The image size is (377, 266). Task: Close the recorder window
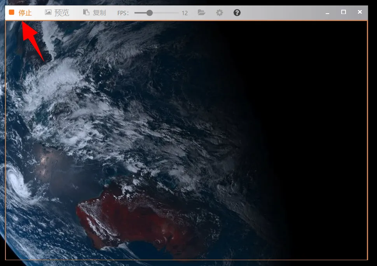click(360, 12)
